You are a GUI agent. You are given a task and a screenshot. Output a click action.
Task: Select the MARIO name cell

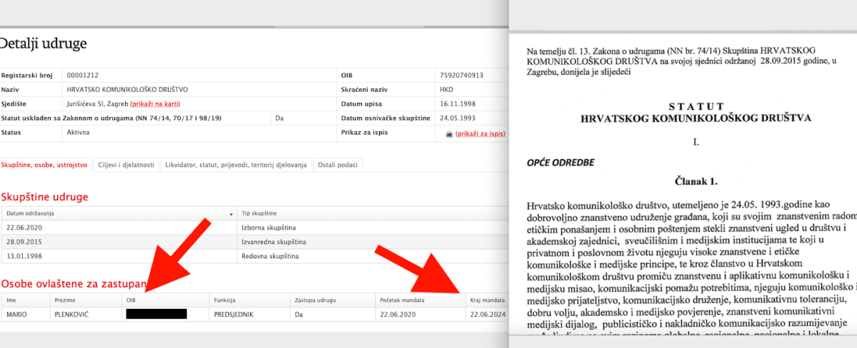25,314
